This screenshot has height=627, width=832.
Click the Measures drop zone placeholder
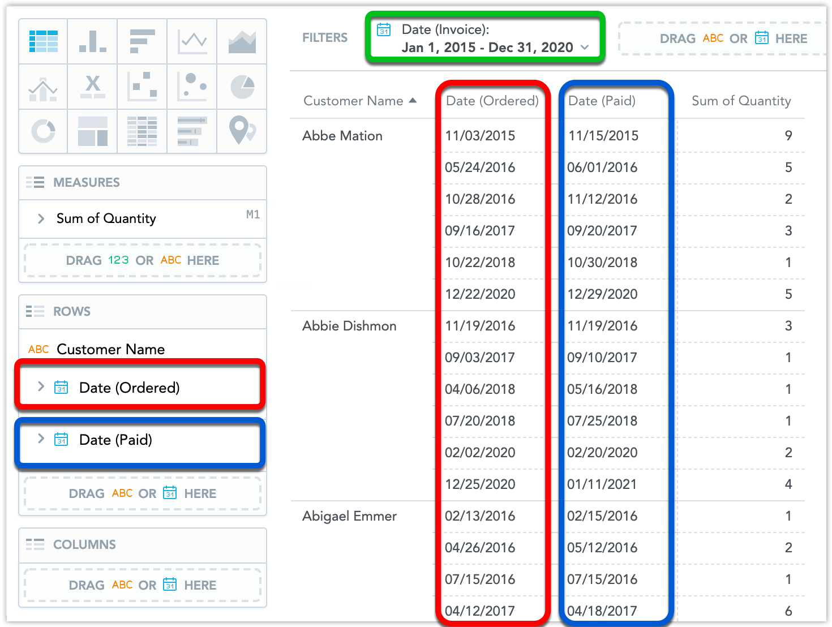(x=143, y=260)
